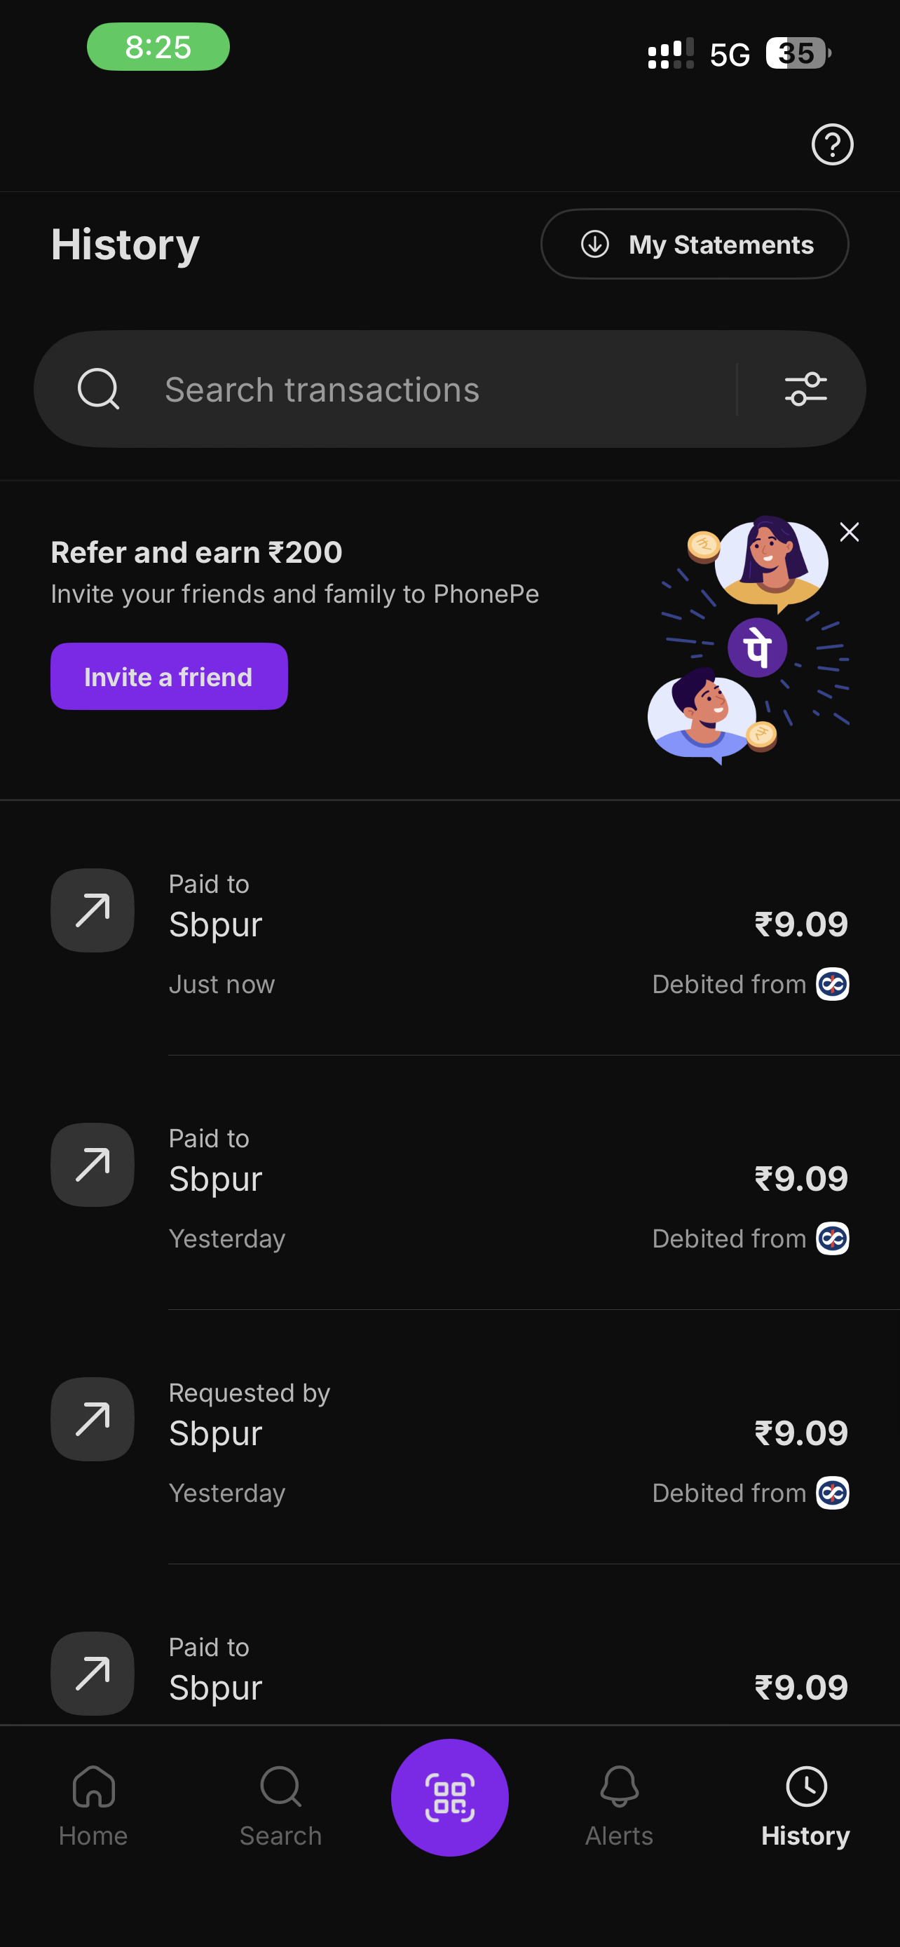Download My Statements
Viewport: 900px width, 1947px height.
pyautogui.click(x=695, y=244)
